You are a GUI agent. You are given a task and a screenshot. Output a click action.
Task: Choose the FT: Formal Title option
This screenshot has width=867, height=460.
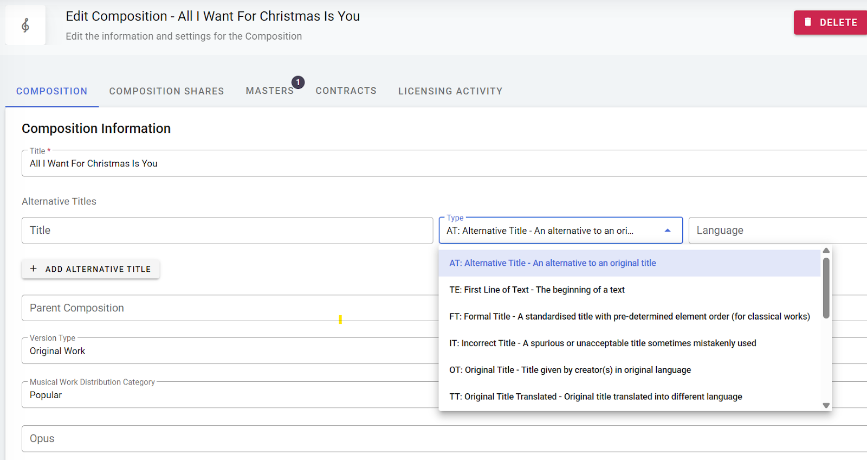tap(629, 316)
